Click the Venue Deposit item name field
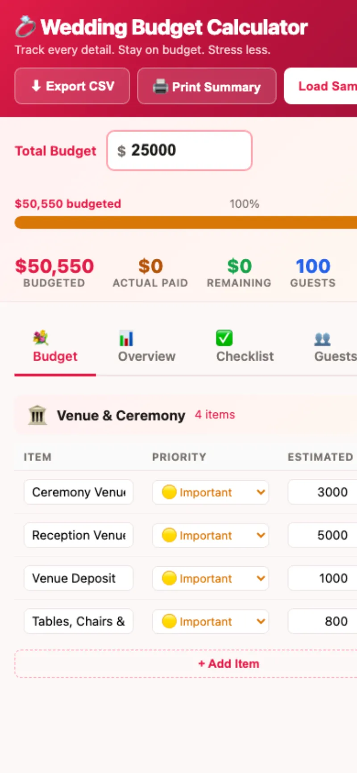This screenshot has height=773, width=357. [x=79, y=578]
